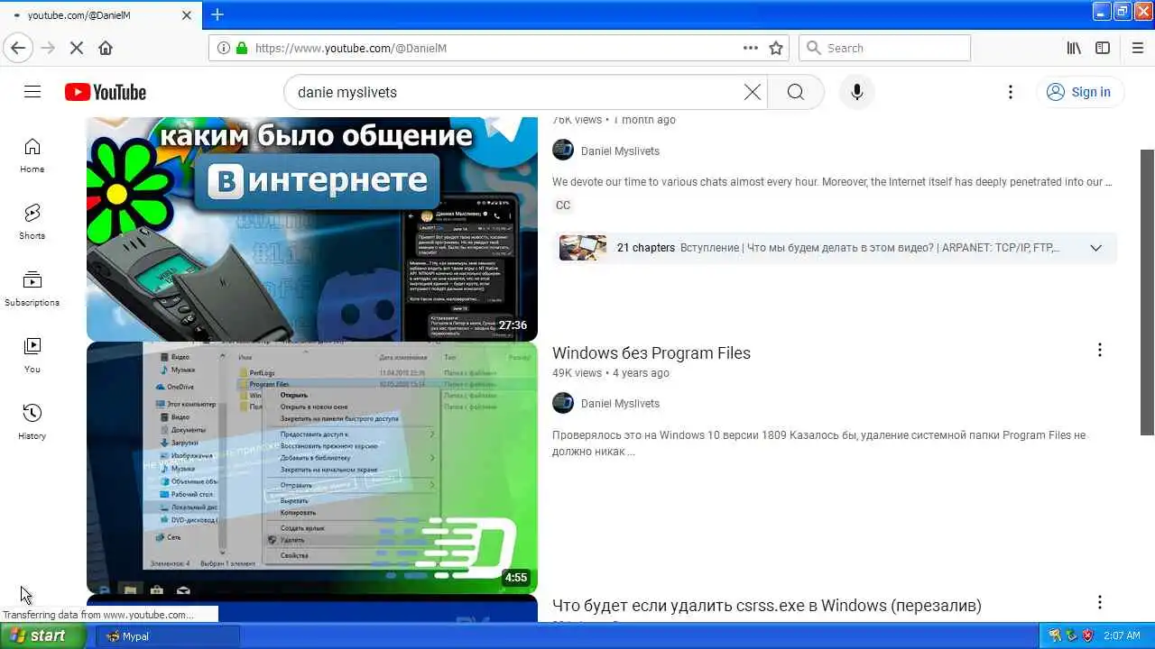Select the youtube.com/@DanielM tab
Image resolution: width=1155 pixels, height=649 pixels.
[101, 15]
